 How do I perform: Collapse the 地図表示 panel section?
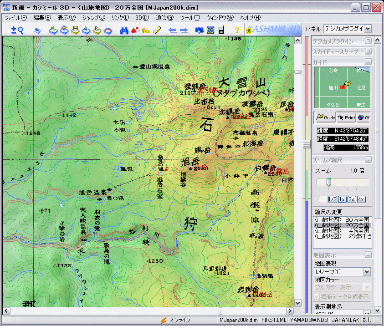(x=368, y=255)
